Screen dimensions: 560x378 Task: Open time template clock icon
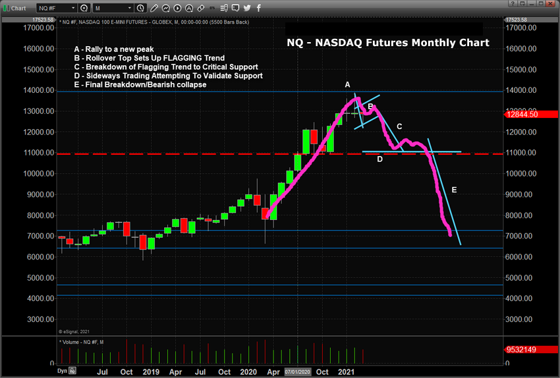(140, 8)
